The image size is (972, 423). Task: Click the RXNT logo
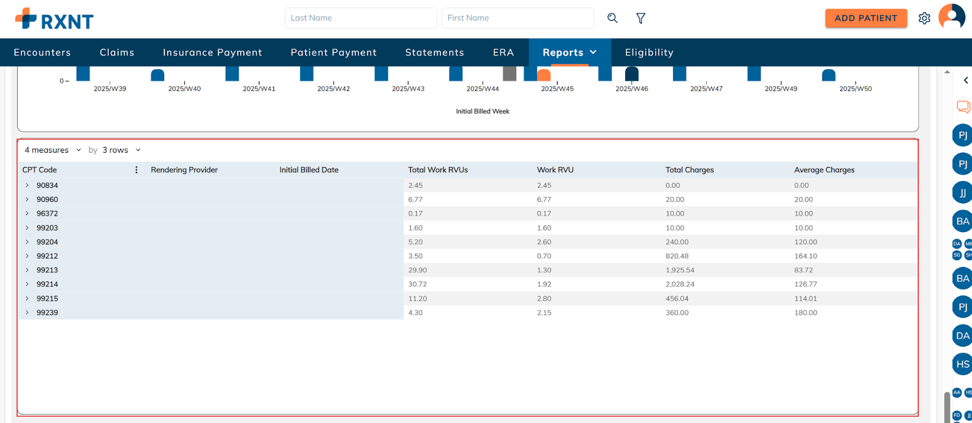click(55, 19)
